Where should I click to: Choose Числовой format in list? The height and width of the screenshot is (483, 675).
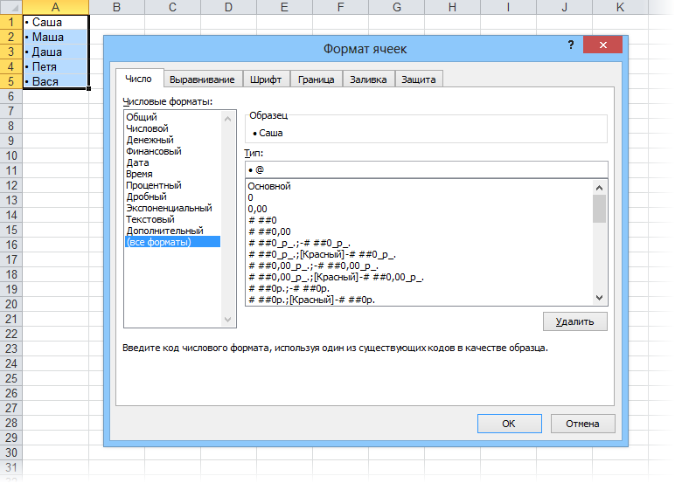(x=172, y=128)
